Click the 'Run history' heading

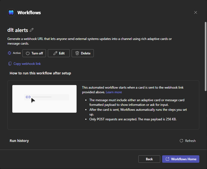pos(19,141)
